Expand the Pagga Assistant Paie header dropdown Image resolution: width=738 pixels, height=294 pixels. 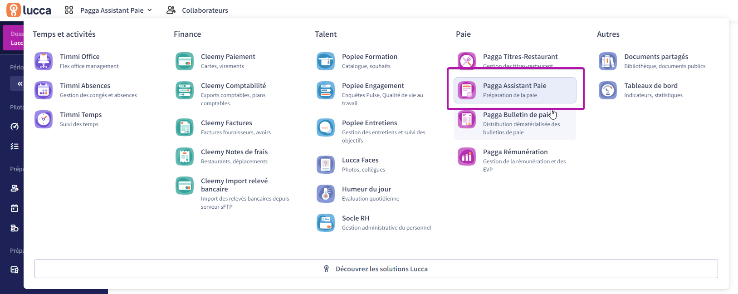[x=116, y=10]
